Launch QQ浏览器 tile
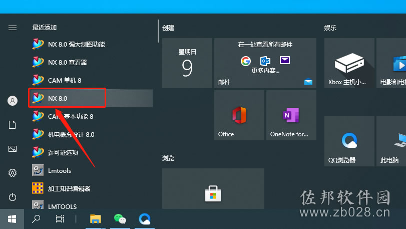The width and height of the screenshot is (406, 229). 349,141
